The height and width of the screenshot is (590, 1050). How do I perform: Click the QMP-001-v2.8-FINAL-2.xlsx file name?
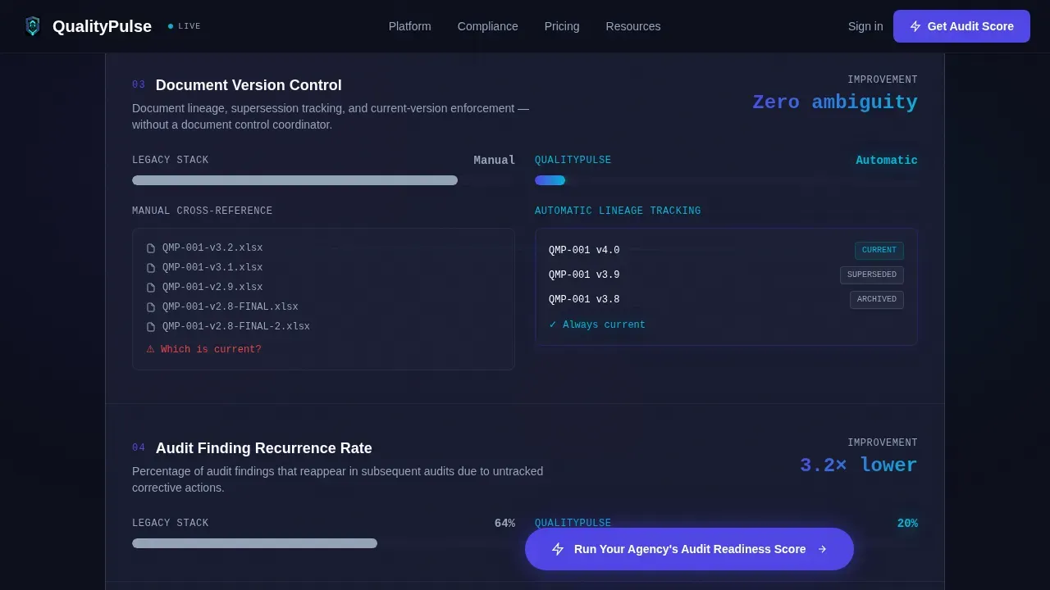(x=236, y=327)
